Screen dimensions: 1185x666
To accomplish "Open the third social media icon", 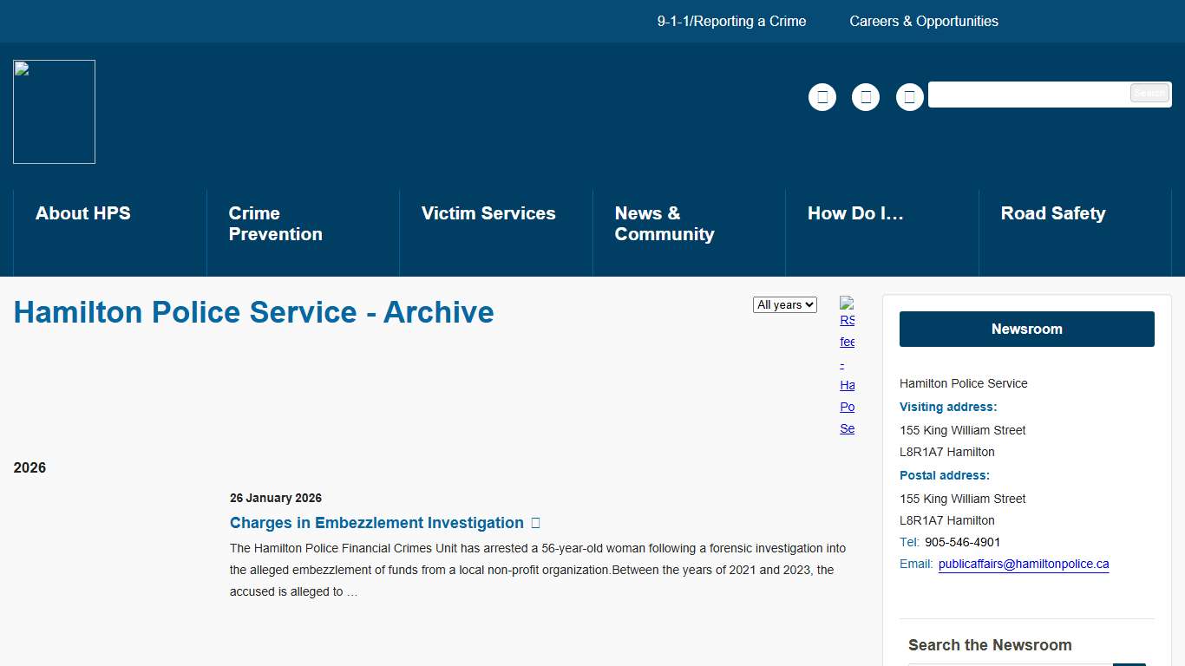I will (909, 97).
